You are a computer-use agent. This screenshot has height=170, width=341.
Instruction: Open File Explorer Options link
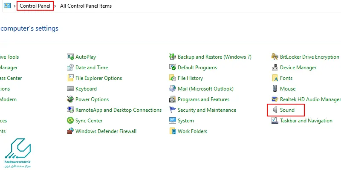click(99, 78)
